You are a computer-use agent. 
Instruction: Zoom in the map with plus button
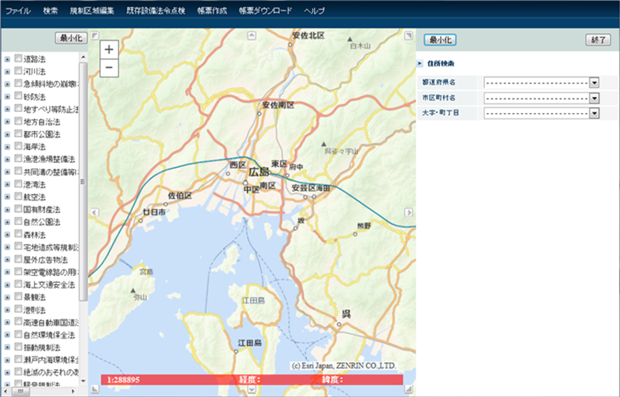pos(109,49)
